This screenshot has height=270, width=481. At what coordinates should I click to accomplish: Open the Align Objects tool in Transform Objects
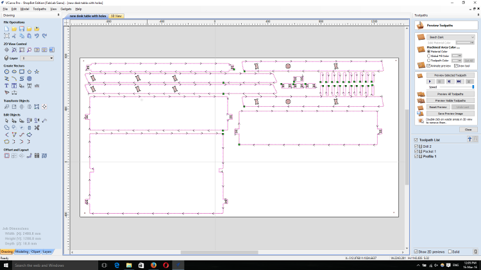click(44, 107)
